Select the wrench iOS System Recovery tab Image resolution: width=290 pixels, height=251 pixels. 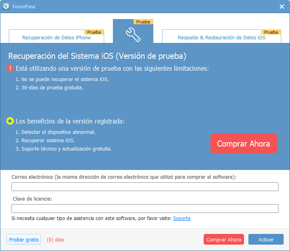point(133,31)
